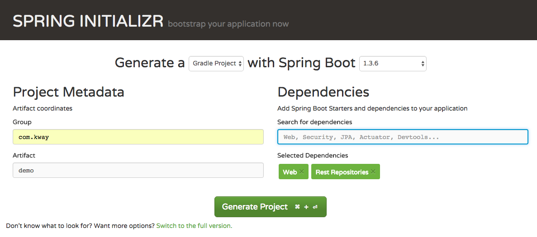Open the Spring Boot version 1.3.6 dropdown
Image resolution: width=537 pixels, height=237 pixels.
pos(393,64)
